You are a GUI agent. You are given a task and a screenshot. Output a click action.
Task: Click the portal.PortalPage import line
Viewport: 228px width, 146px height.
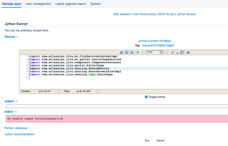pos(67,65)
